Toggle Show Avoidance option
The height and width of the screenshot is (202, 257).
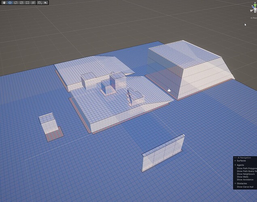click(x=245, y=180)
